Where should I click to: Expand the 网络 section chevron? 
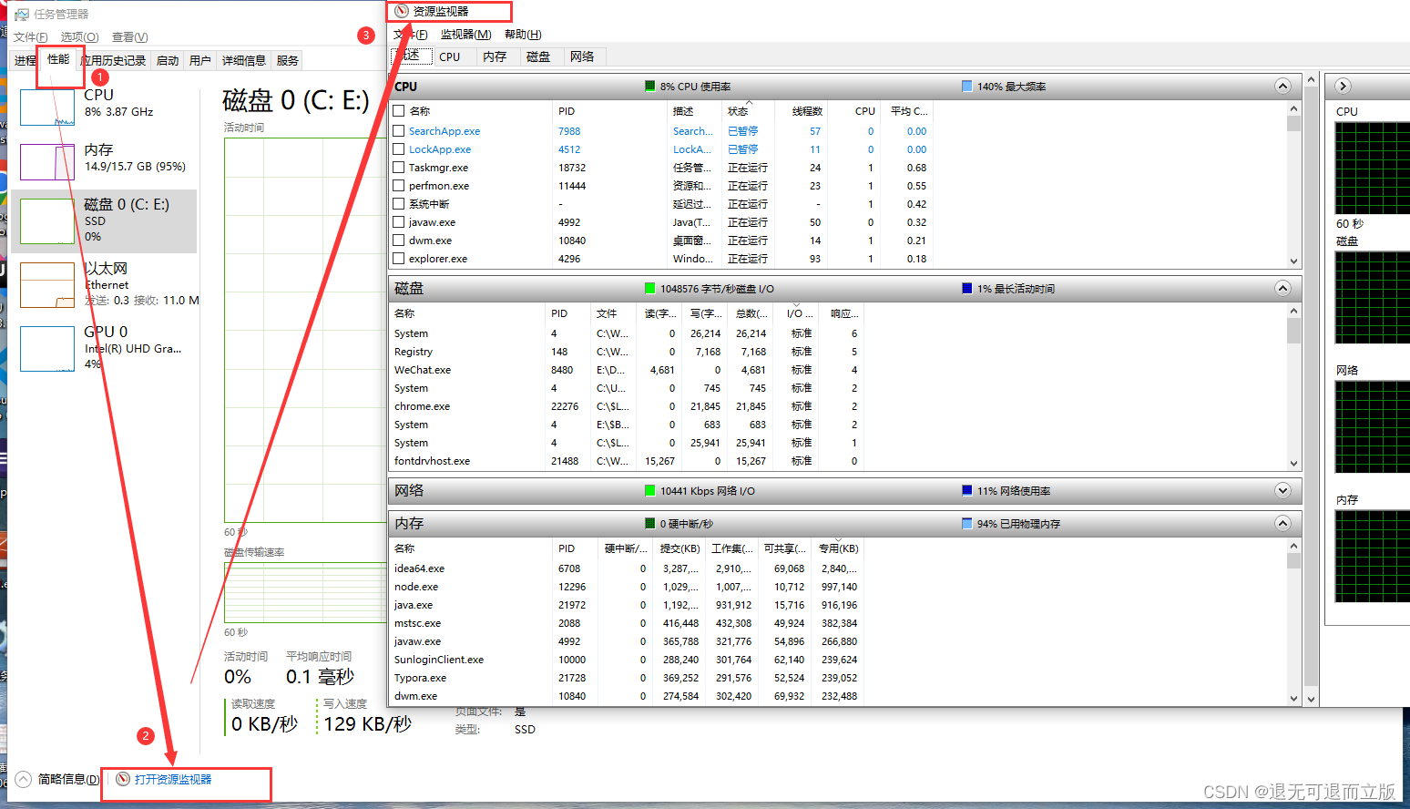tap(1282, 491)
